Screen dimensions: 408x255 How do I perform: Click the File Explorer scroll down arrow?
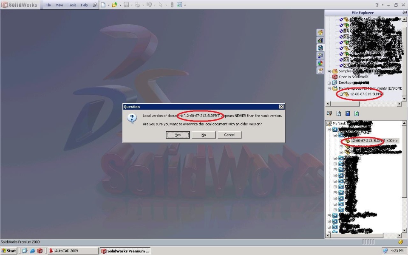pyautogui.click(x=404, y=98)
